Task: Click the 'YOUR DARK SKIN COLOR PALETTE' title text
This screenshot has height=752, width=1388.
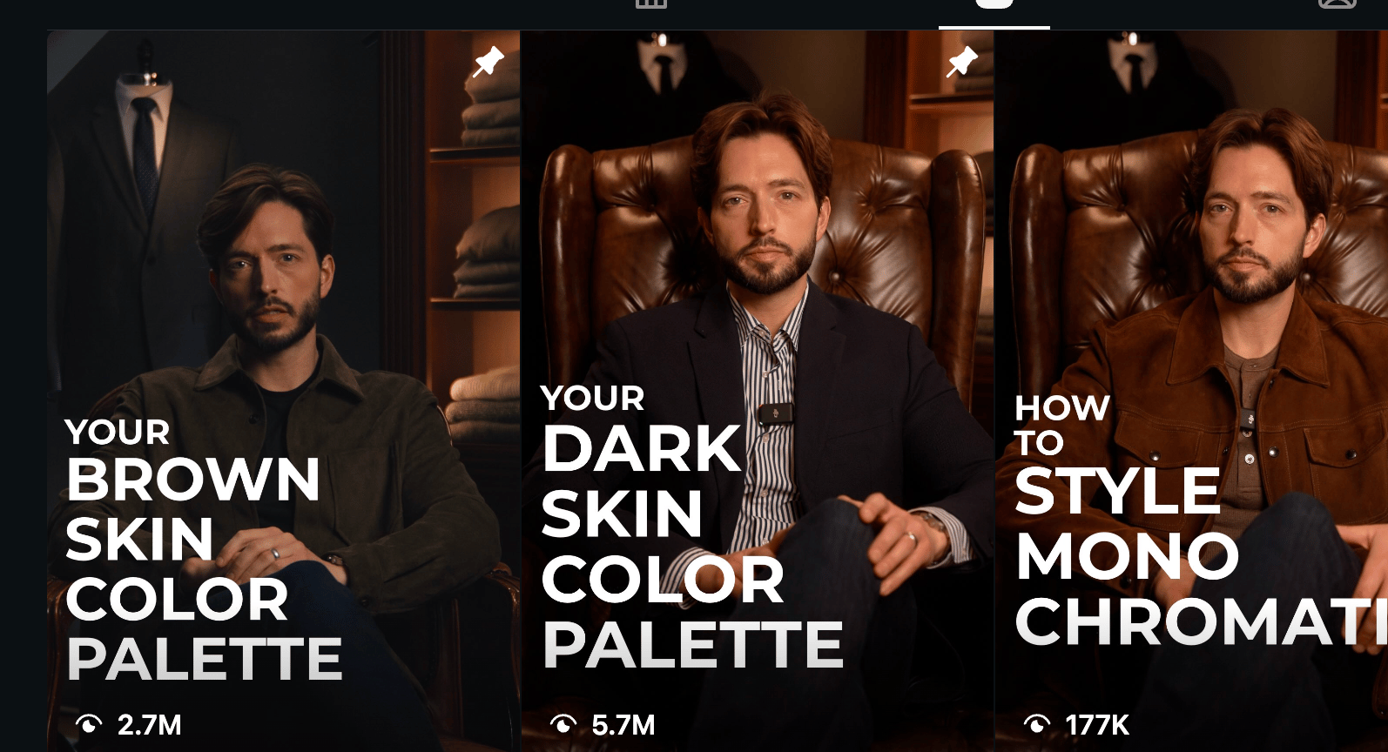Action: 692,527
